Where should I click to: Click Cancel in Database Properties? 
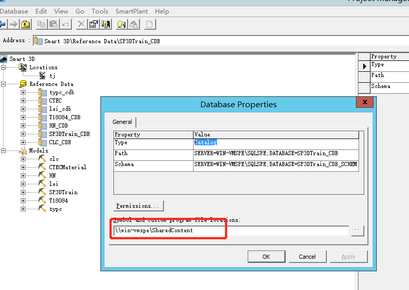click(x=308, y=257)
